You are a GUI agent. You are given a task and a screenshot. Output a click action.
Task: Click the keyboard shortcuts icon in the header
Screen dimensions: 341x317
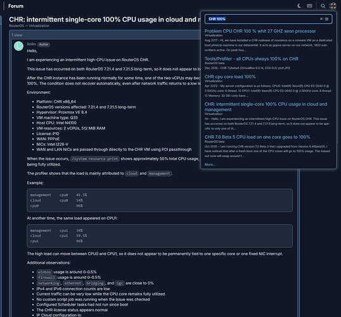click(309, 6)
